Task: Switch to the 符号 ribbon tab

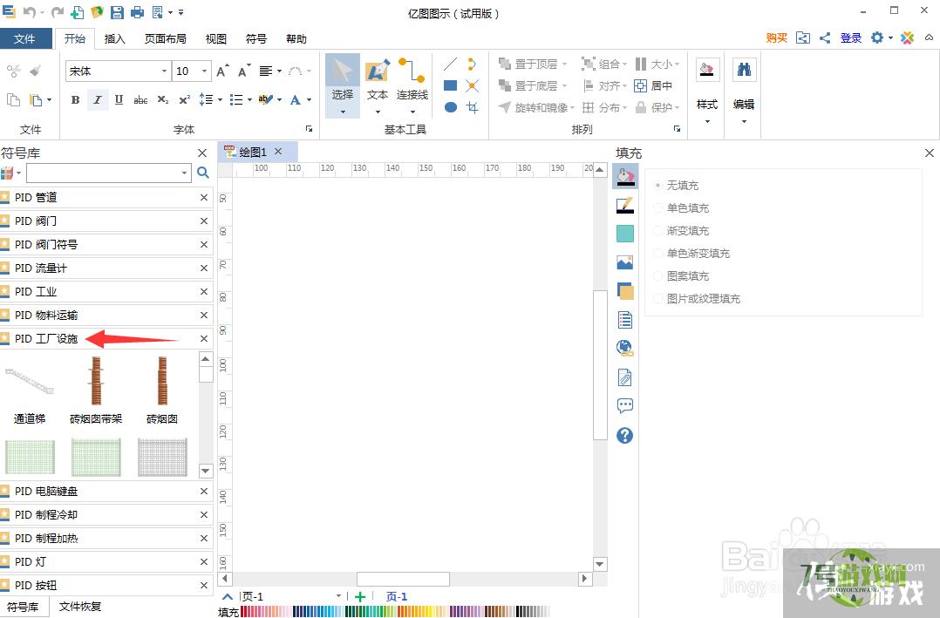Action: (256, 39)
